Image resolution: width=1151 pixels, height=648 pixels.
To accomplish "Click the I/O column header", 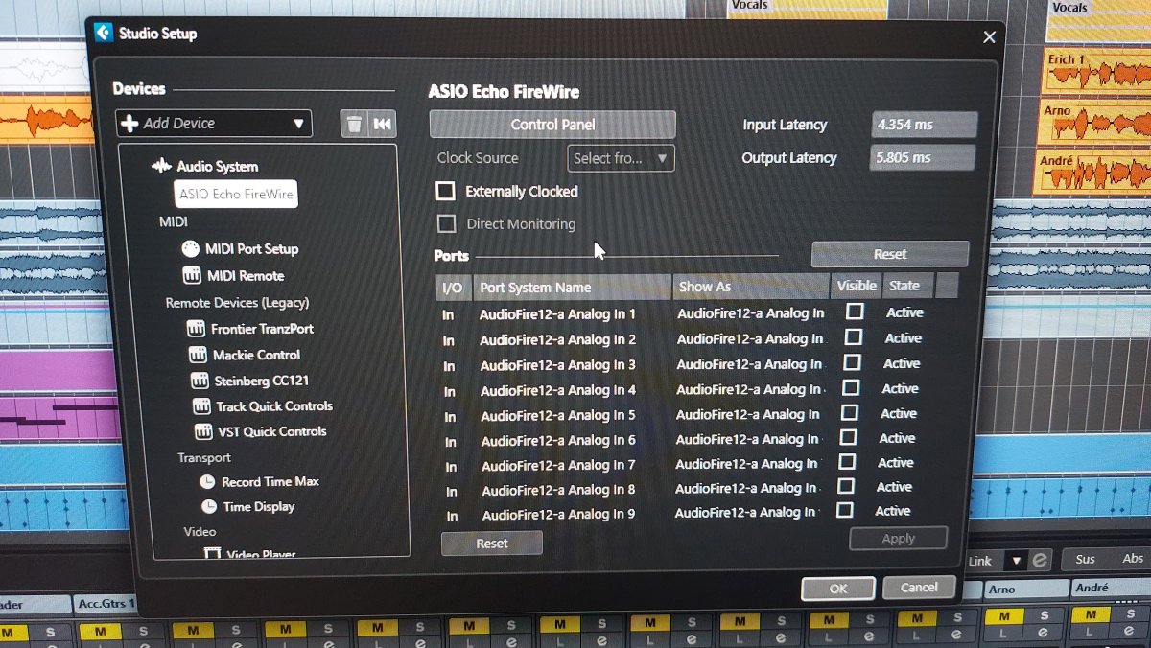I will pyautogui.click(x=453, y=288).
